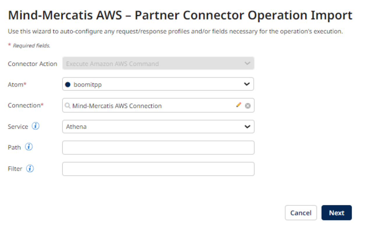
Task: Click the pencil icon to edit the Connection
Action: 239,105
